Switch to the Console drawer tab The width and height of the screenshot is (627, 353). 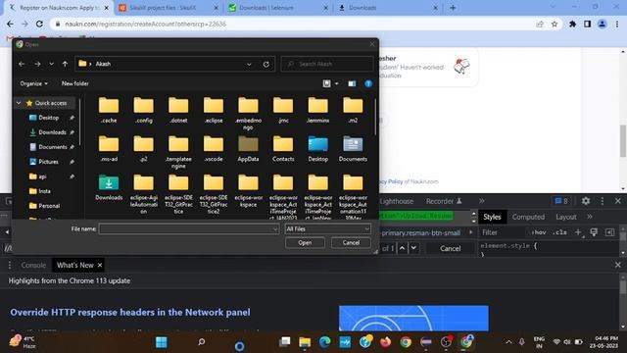coord(33,265)
